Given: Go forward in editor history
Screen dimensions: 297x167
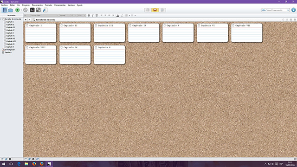Looking at the screenshot, I should (29, 19).
